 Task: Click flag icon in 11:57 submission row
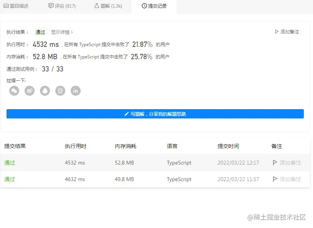tap(275, 179)
